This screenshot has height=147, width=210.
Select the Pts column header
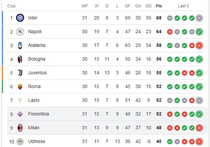tap(159, 6)
